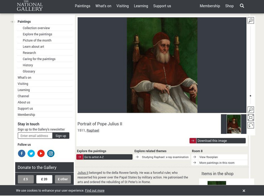
Task: Open the Gallery's YouTube channel
Action: [x=41, y=153]
